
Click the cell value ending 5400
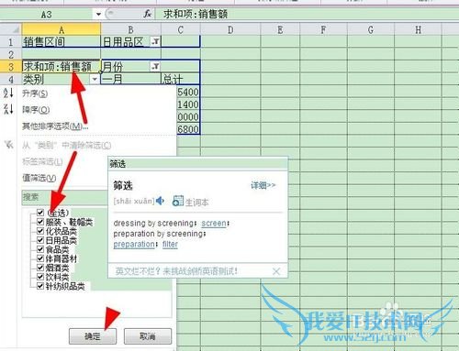pos(188,92)
